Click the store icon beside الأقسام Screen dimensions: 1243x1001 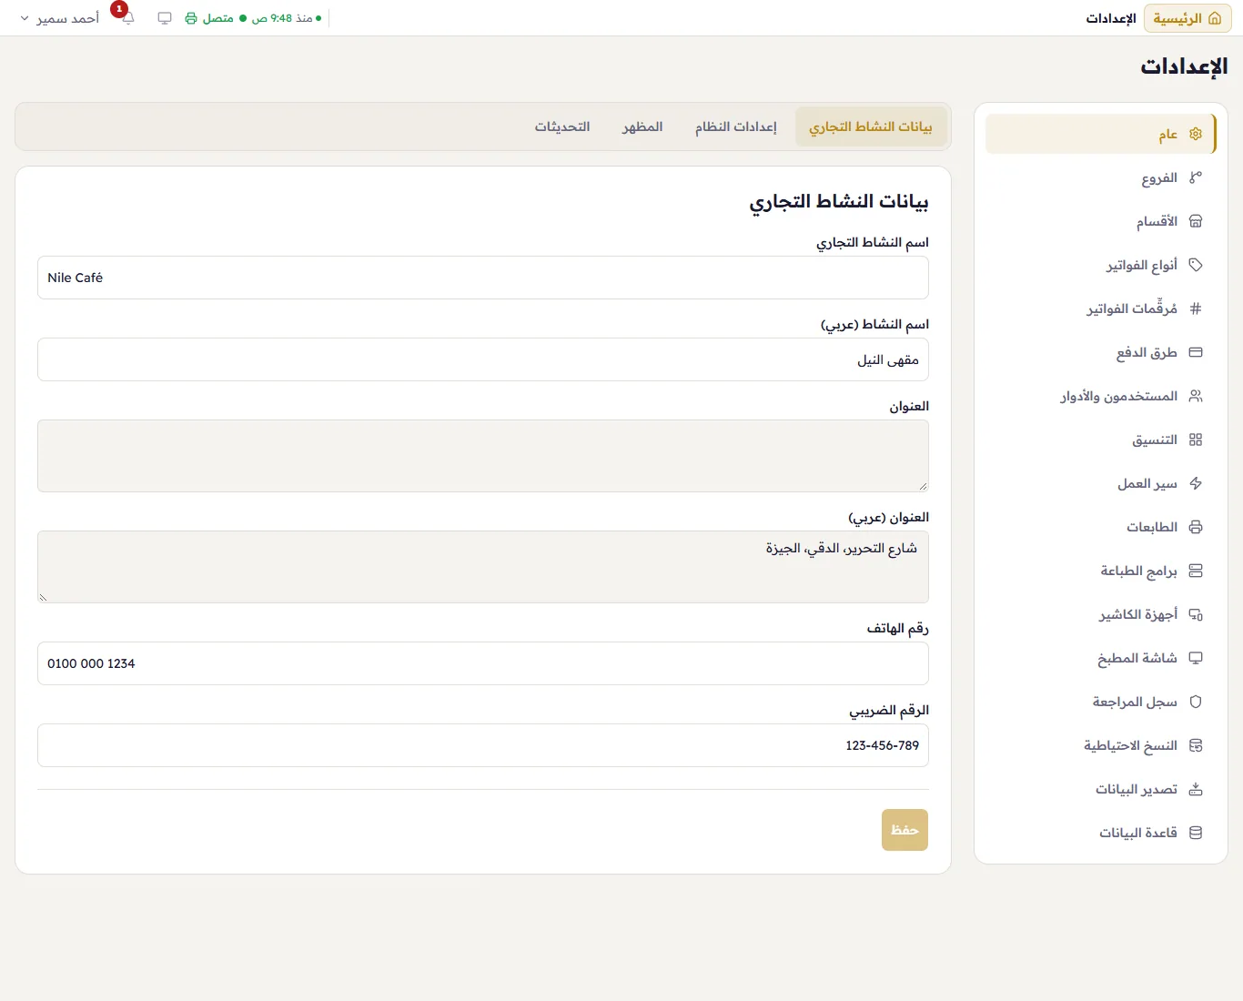[x=1196, y=221]
